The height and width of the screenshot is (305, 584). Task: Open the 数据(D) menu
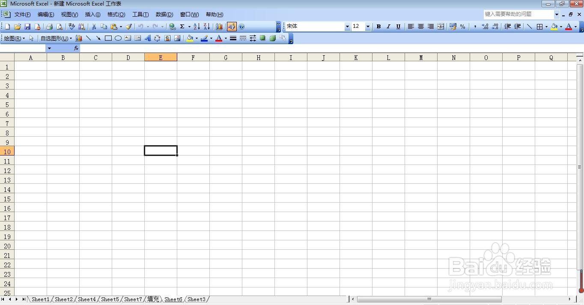point(164,15)
